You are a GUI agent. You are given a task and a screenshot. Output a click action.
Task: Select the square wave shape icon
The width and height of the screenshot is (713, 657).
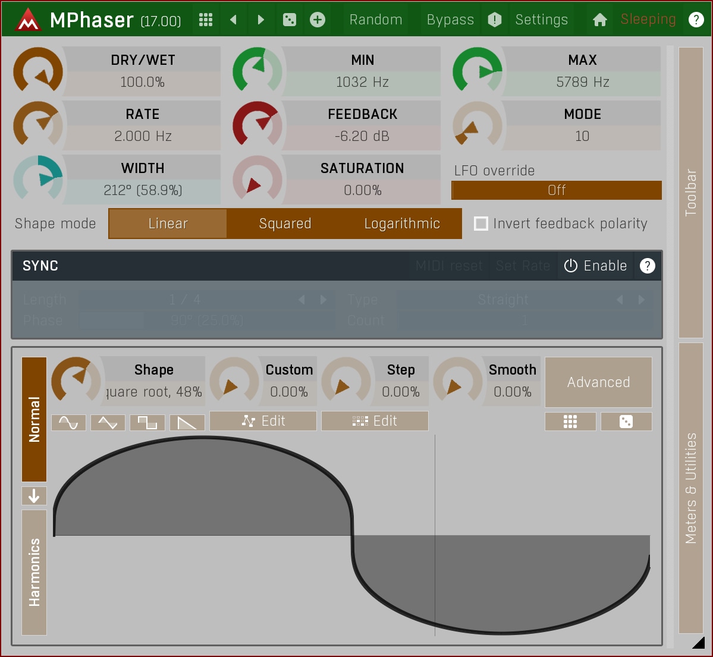(147, 423)
